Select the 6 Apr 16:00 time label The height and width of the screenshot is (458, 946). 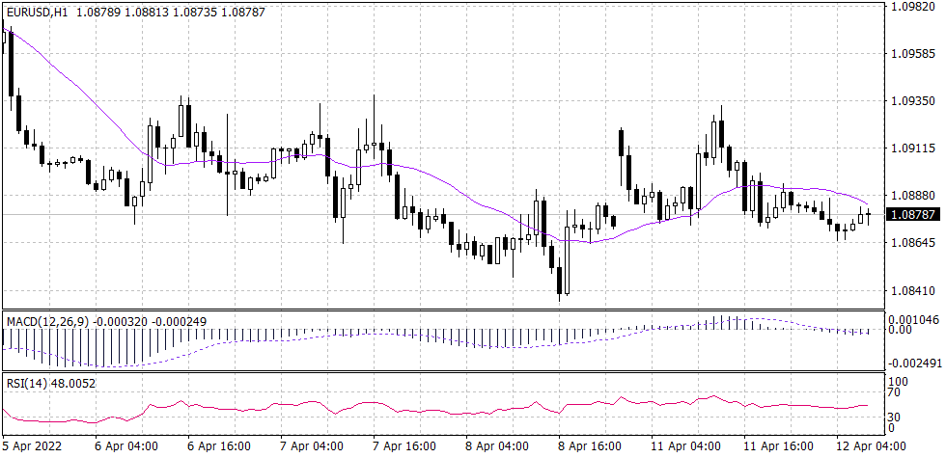(219, 447)
